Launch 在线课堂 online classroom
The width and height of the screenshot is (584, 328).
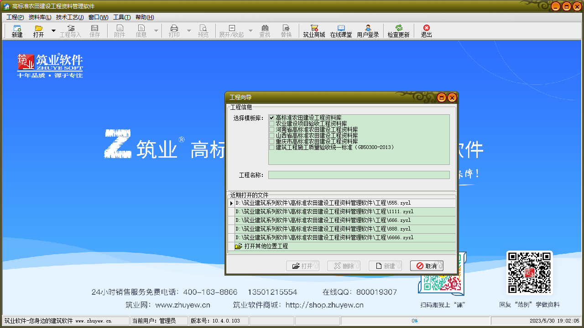(x=341, y=31)
